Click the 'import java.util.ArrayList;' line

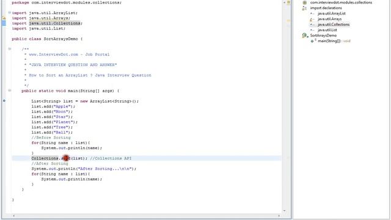click(45, 13)
